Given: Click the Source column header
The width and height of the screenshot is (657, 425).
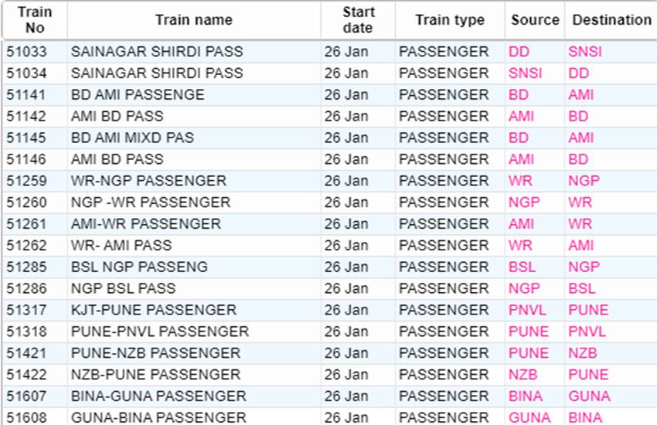Looking at the screenshot, I should click(535, 20).
